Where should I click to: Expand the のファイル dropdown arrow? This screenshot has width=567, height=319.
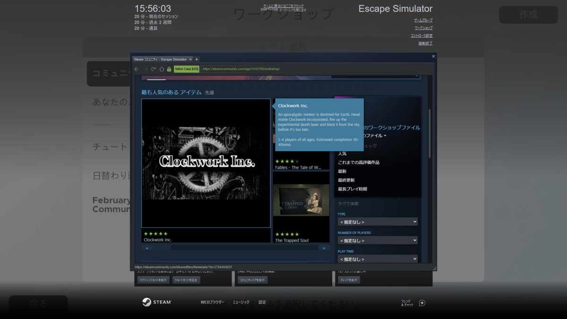385,136
